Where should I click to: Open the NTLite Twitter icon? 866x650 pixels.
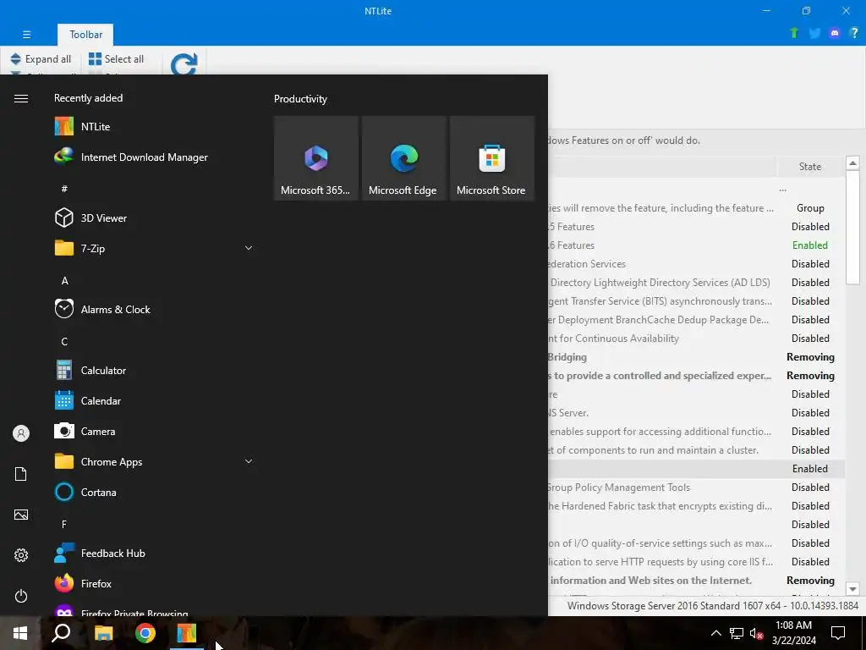point(814,33)
